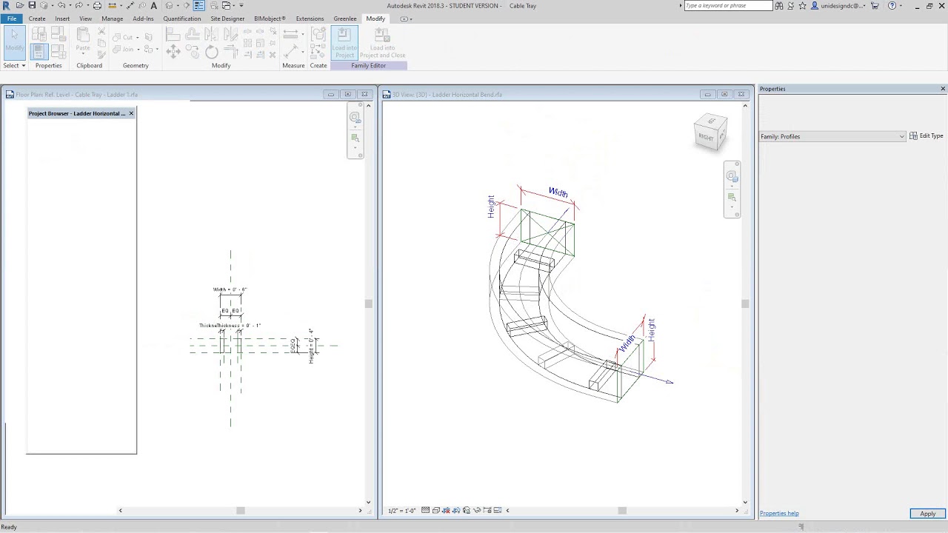This screenshot has width=948, height=533.
Task: Click Detail Level icon in 3D view control bar
Action: pyautogui.click(x=425, y=510)
